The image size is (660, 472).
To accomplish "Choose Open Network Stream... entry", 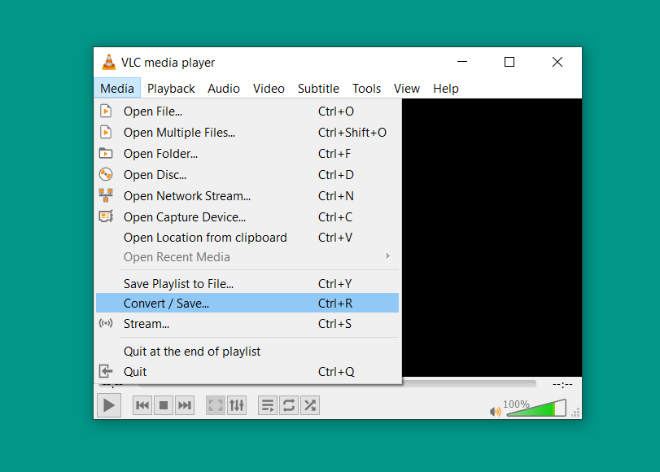I will [247, 196].
